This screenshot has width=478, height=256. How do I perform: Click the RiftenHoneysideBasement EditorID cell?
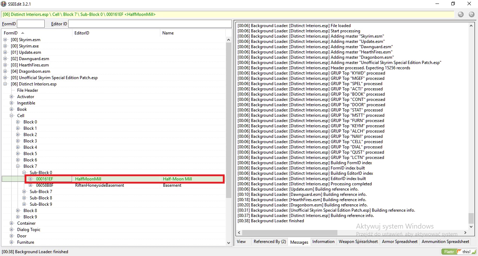[x=99, y=185]
